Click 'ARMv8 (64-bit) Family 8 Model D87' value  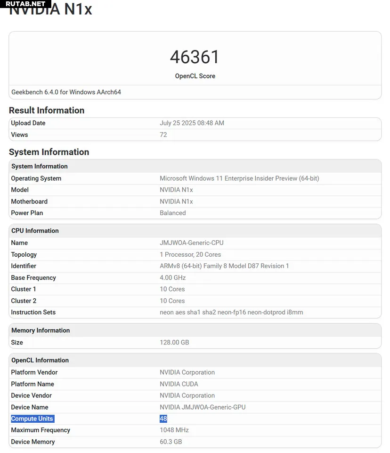click(x=224, y=266)
